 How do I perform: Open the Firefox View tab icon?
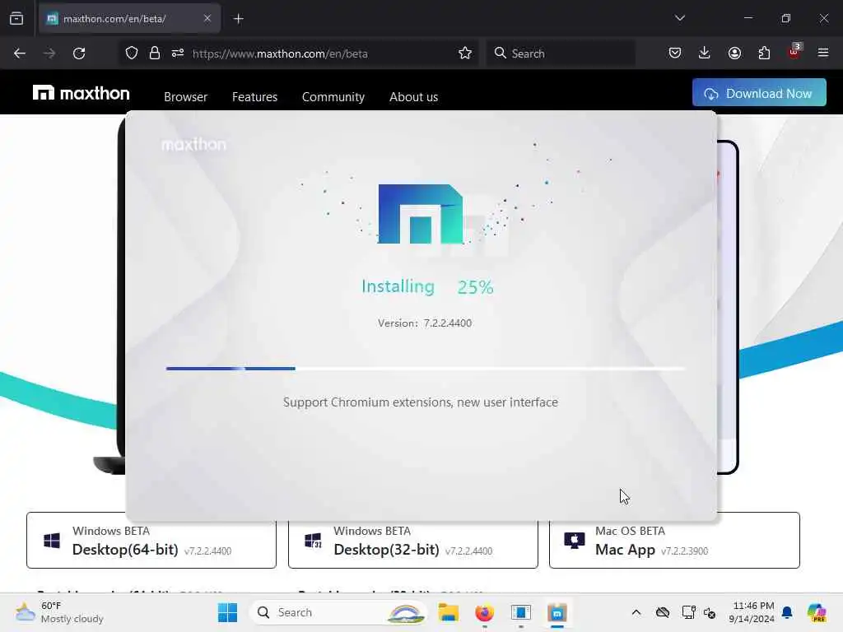click(16, 19)
